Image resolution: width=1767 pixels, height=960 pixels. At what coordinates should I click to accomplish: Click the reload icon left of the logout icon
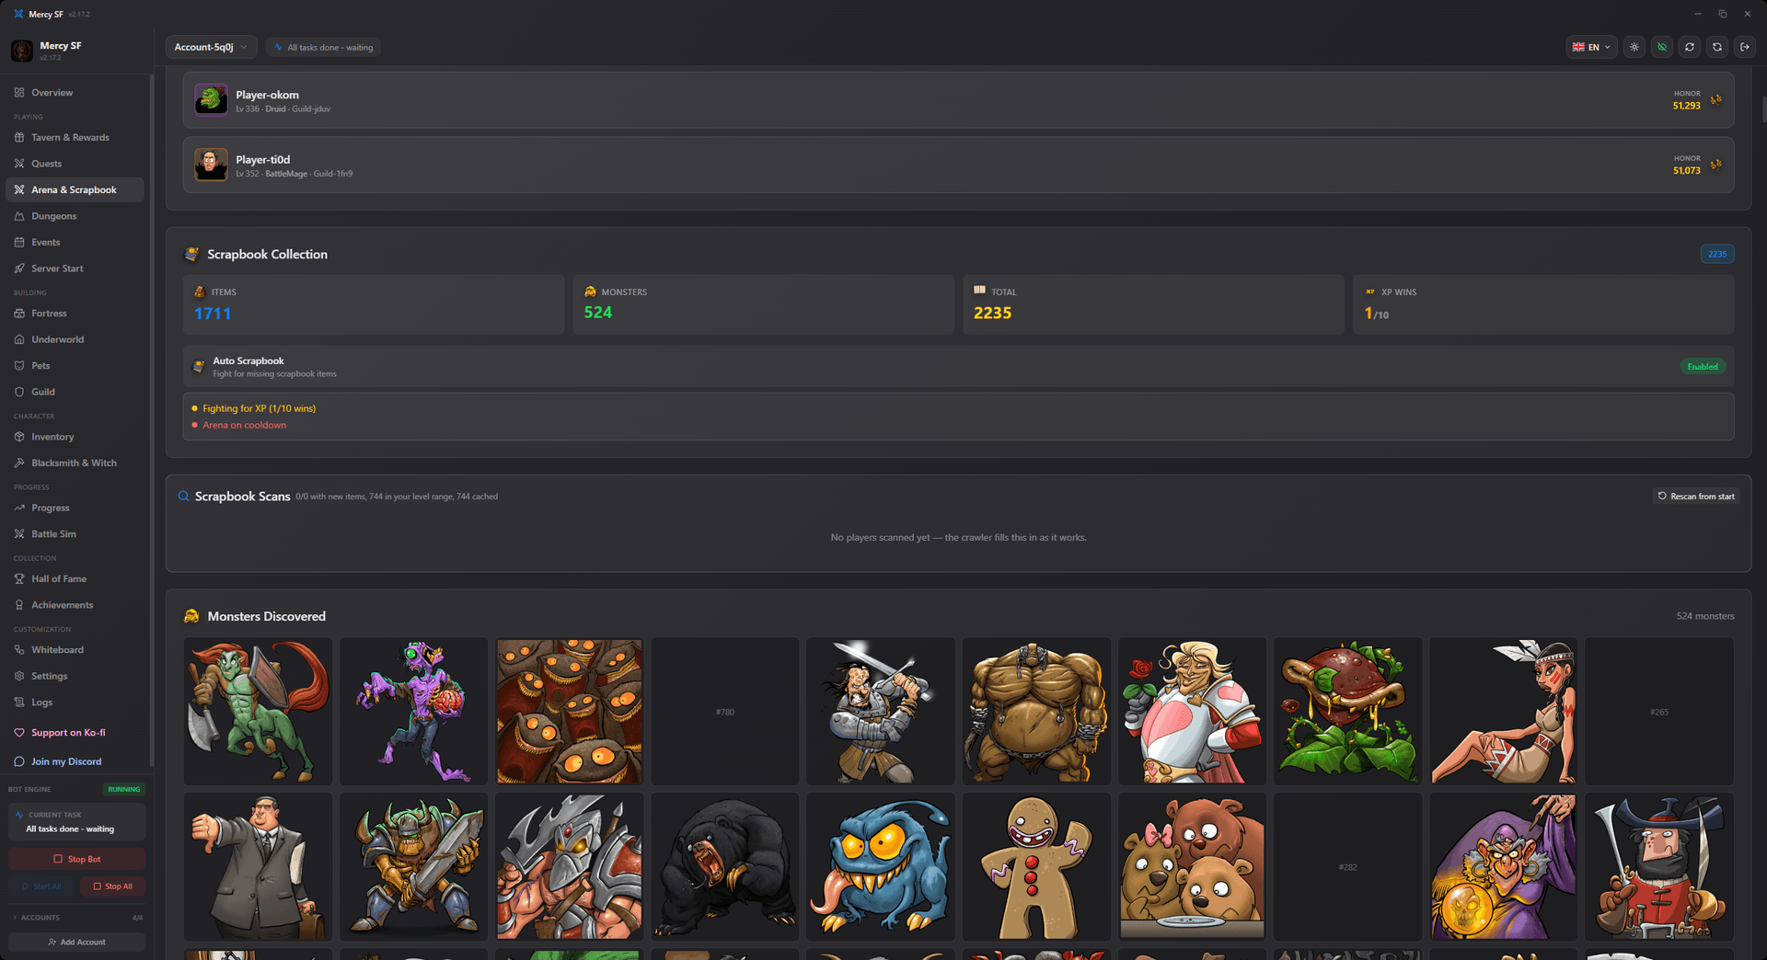1717,47
